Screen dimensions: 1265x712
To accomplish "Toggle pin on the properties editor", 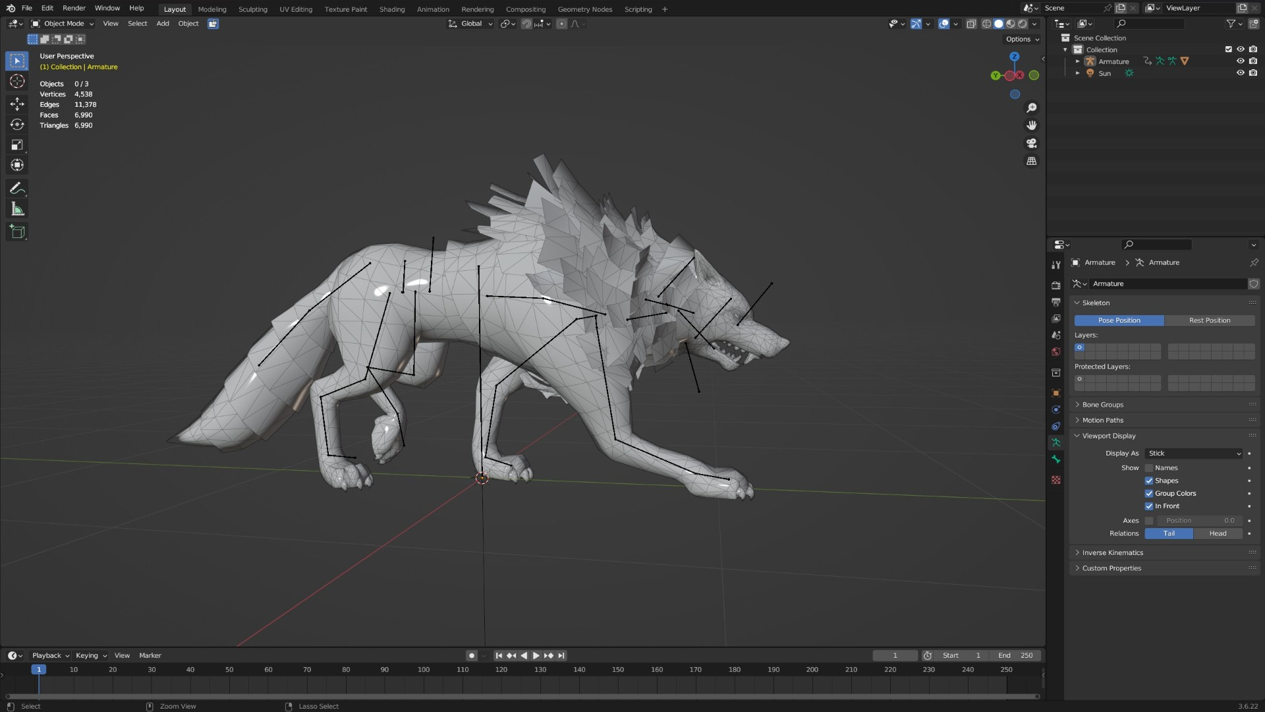I will coord(1254,262).
